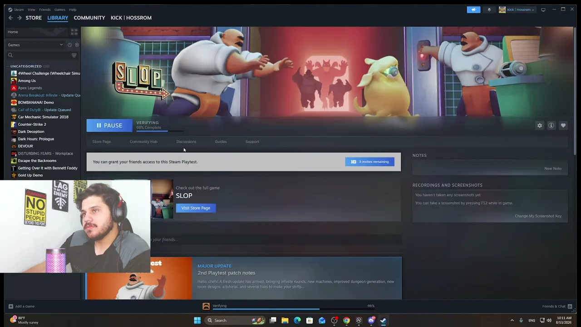
Task: Open SLOP Guides link
Action: point(221,142)
